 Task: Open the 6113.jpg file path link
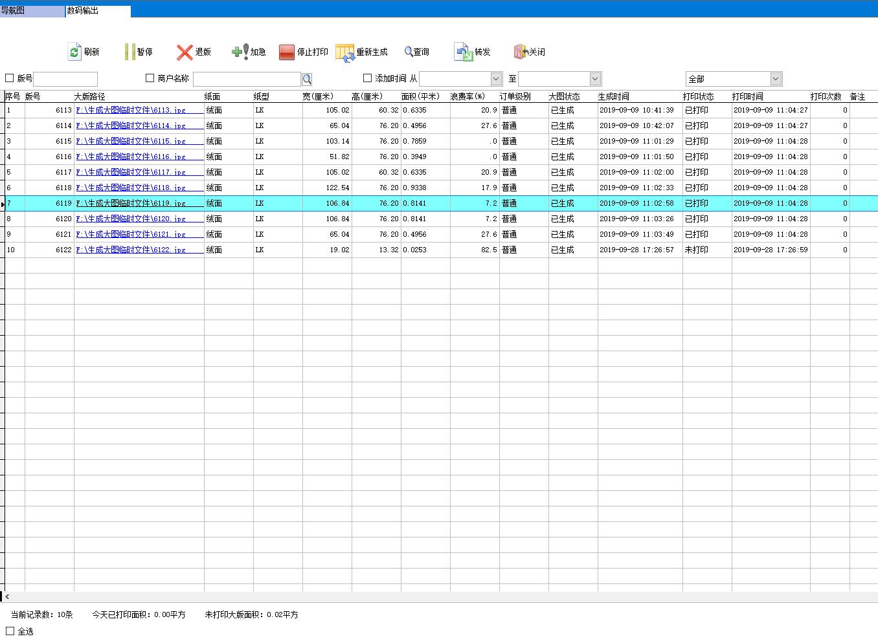tap(131, 110)
